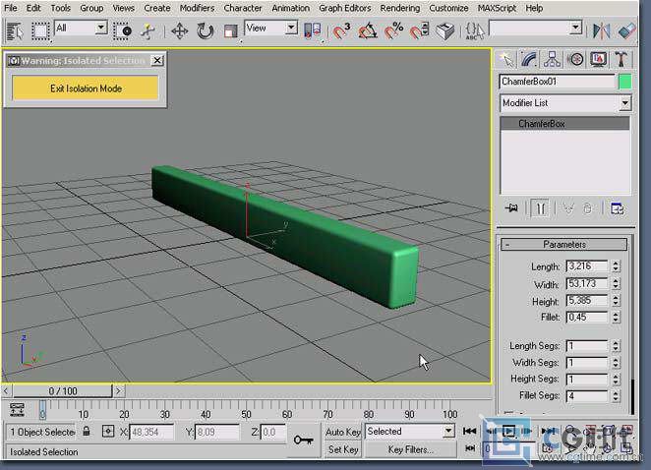
Task: Open the All selection filter dropdown
Action: coord(101,29)
